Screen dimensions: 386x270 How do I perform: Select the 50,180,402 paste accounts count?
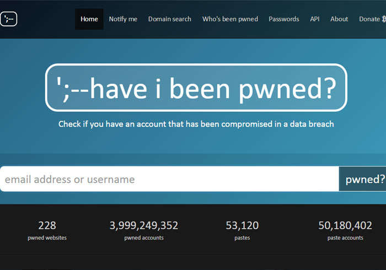pyautogui.click(x=345, y=225)
